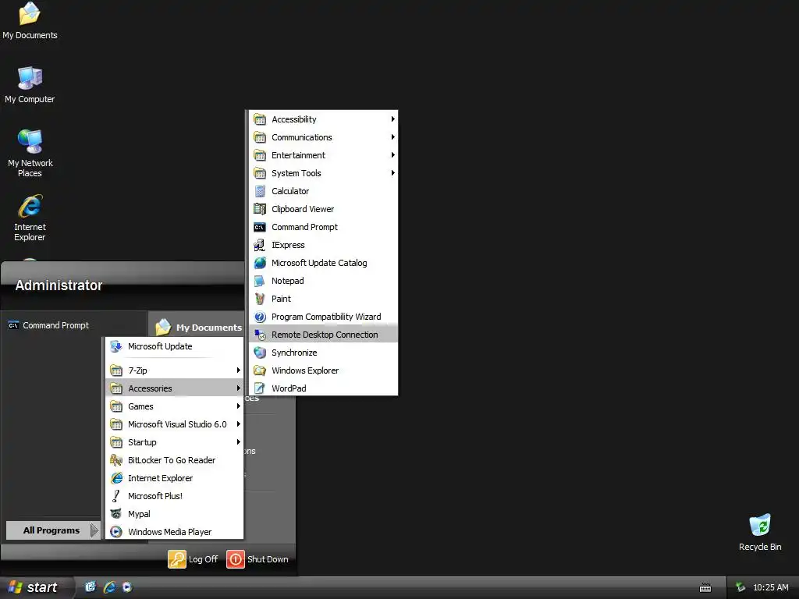The image size is (799, 599).
Task: Click the Mypal raccoon icon
Action: (x=116, y=514)
